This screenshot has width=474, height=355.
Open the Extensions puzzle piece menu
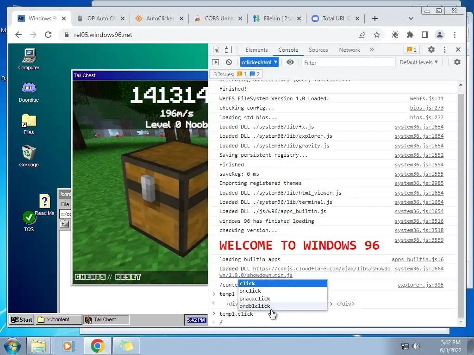[410, 35]
